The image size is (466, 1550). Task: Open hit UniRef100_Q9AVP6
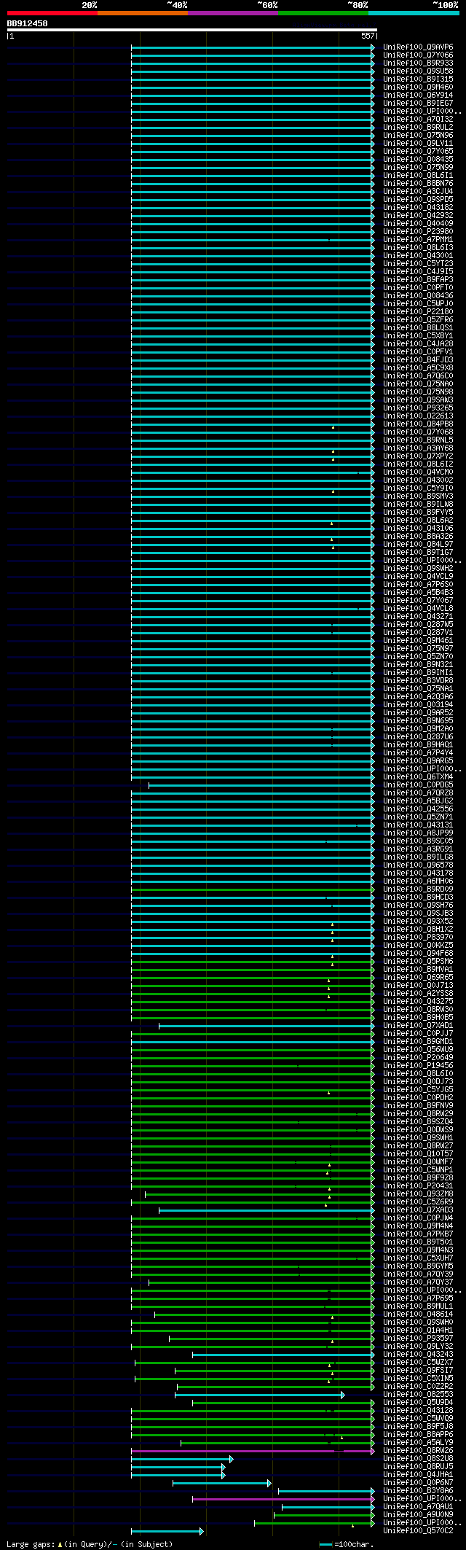pyautogui.click(x=418, y=47)
